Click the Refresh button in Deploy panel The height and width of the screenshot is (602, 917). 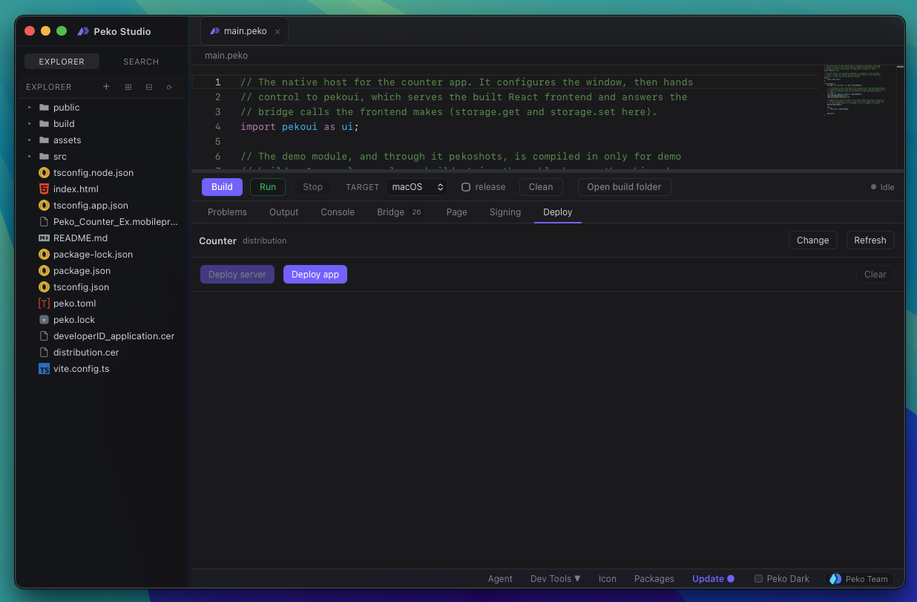pos(870,241)
